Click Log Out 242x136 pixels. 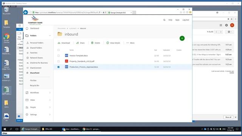point(186,20)
